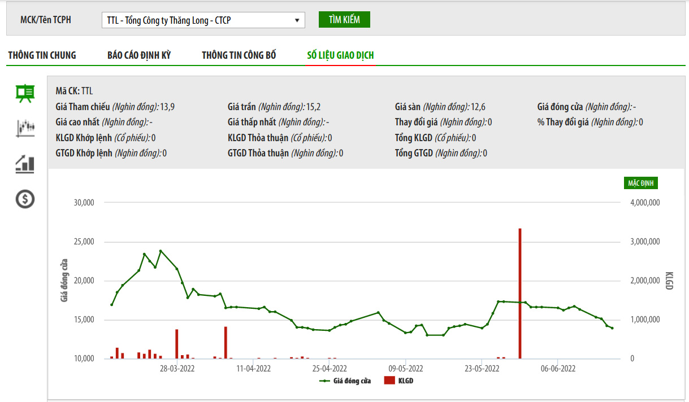Open the BÁO CÁO ĐỊNH KỲ tab
This screenshot has height=402, width=689.
pyautogui.click(x=139, y=55)
